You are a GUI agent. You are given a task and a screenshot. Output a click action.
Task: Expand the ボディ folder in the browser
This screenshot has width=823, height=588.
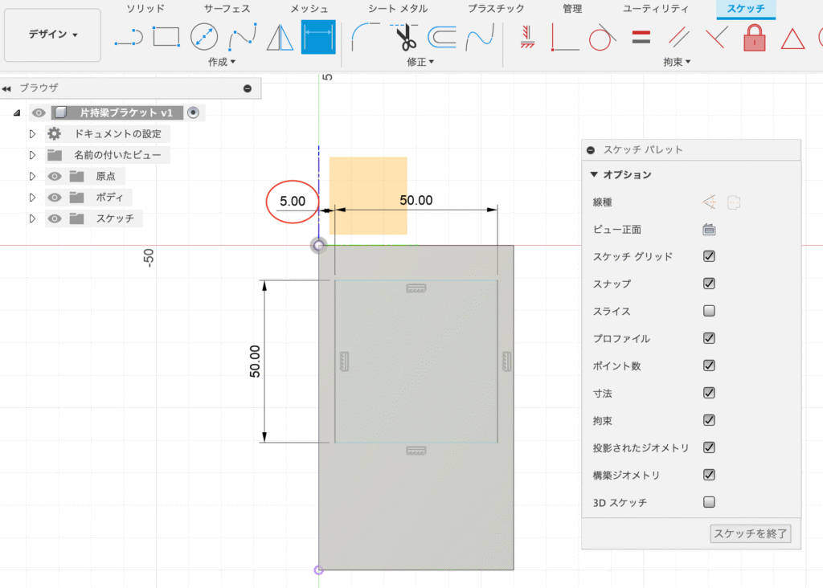click(x=32, y=197)
